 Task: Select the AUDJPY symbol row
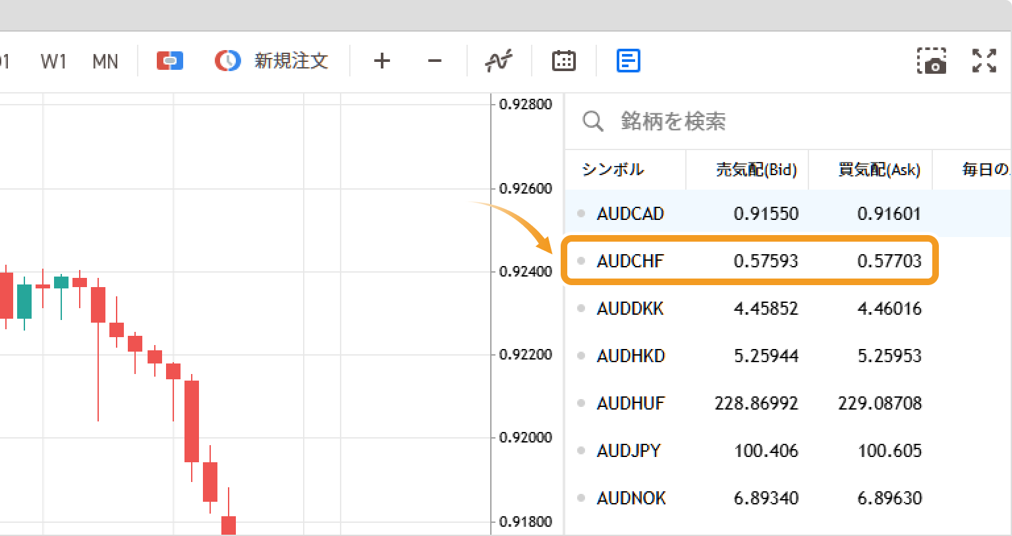(x=788, y=450)
